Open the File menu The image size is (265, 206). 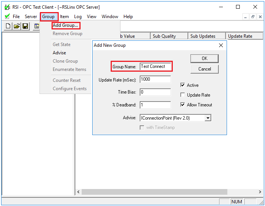pyautogui.click(x=16, y=17)
